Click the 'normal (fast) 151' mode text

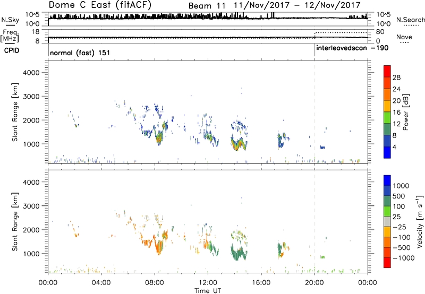tap(80, 53)
